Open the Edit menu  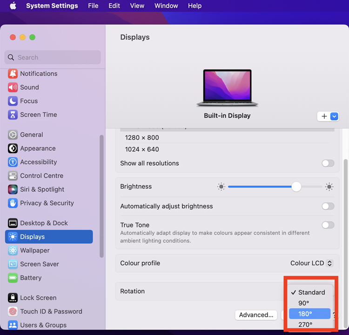coord(114,6)
